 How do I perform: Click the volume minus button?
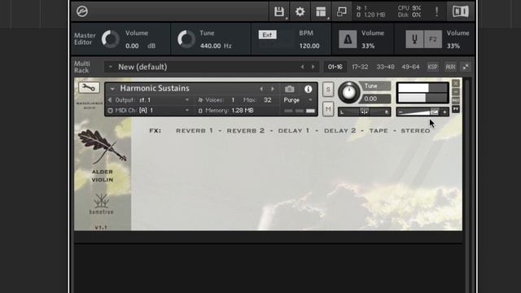click(401, 112)
